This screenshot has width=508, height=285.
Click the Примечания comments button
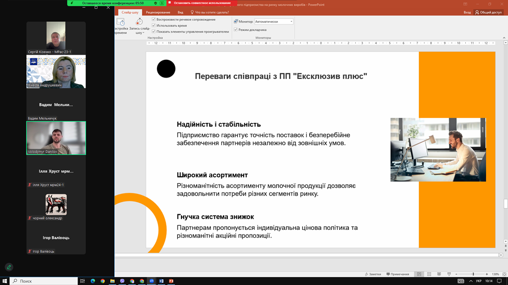tap(397, 274)
